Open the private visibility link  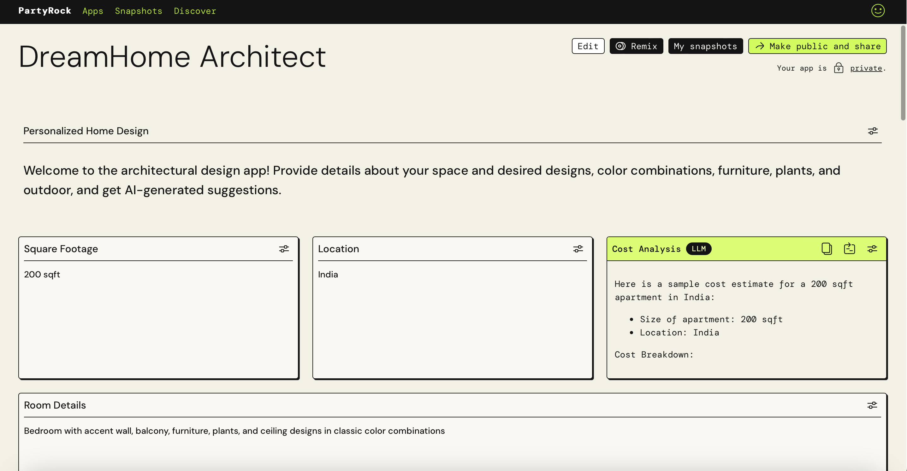click(x=866, y=68)
